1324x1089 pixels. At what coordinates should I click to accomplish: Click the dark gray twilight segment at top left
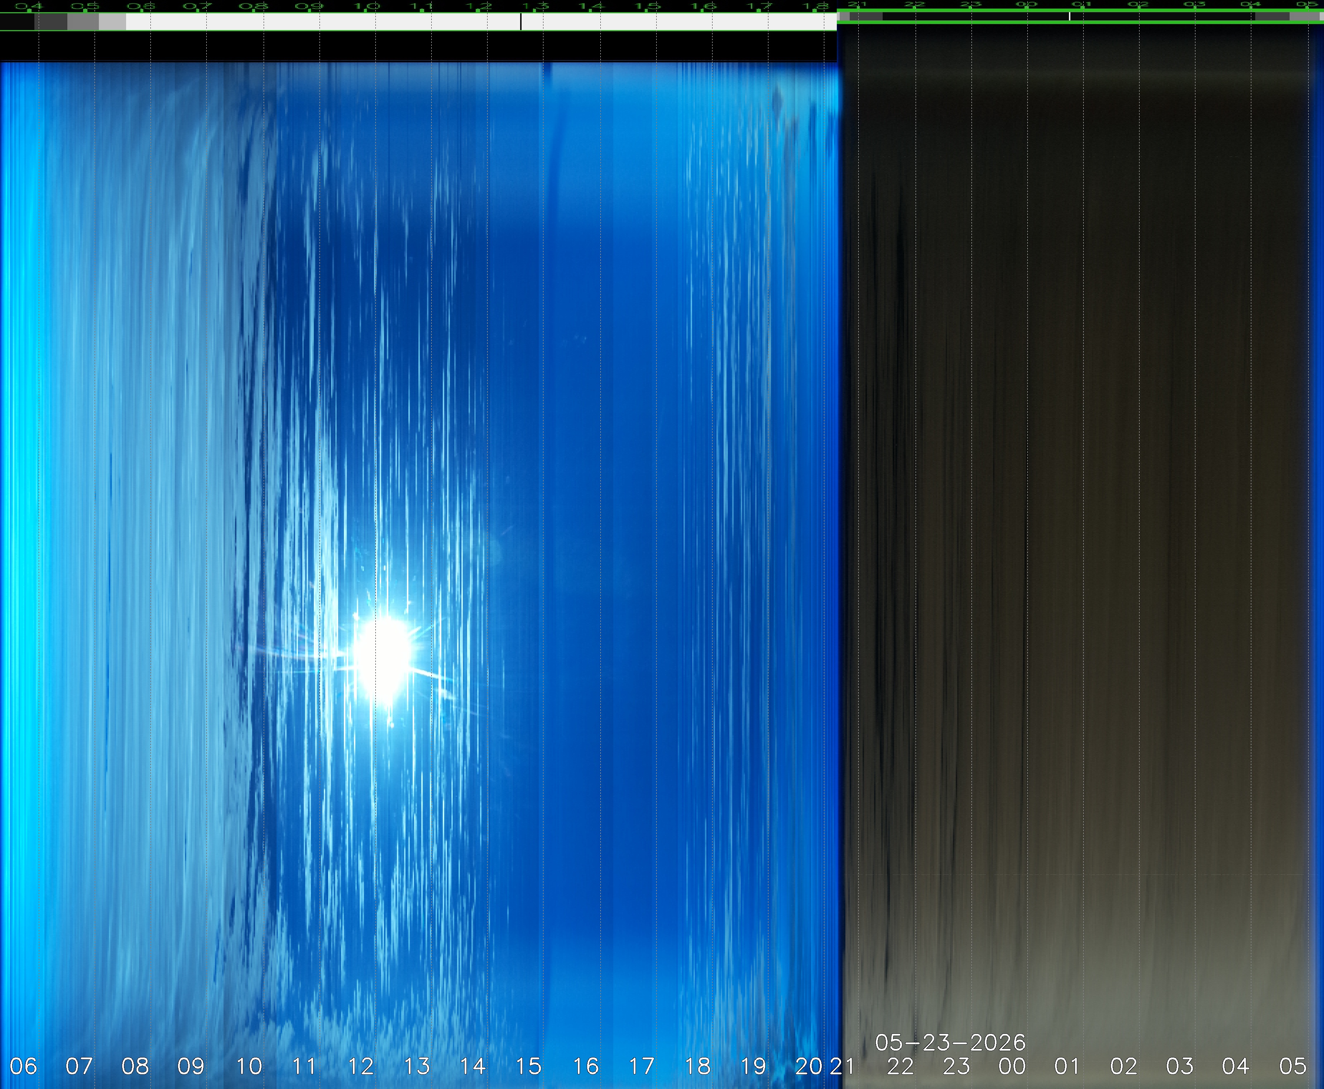[x=51, y=21]
